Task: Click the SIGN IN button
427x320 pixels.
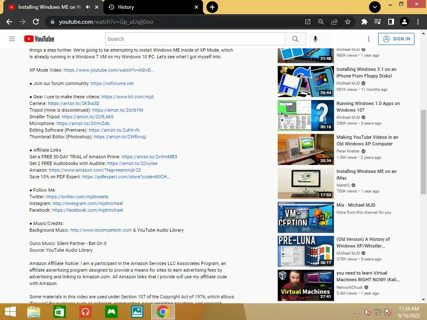Action: point(396,39)
